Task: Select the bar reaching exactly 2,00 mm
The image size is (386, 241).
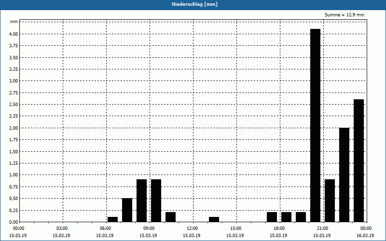Action: [x=344, y=175]
